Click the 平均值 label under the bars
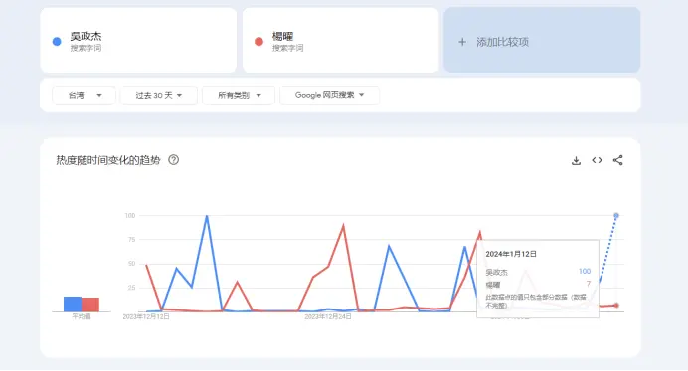The image size is (688, 371). click(x=82, y=316)
